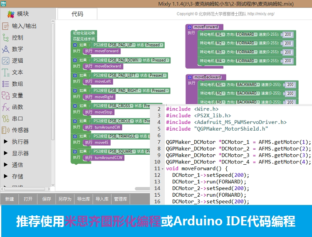Click code line number 7

pyautogui.click(x=159, y=142)
